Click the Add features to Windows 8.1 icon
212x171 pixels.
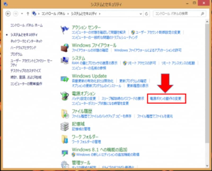pos(65,153)
